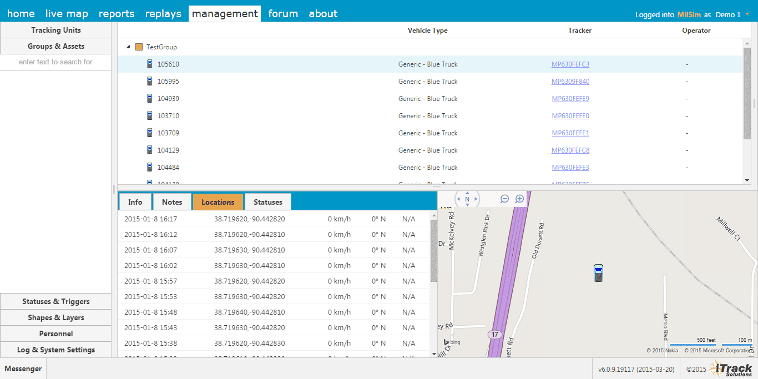Click the locations list scrollbar thumb
The height and width of the screenshot is (379, 758).
434,251
